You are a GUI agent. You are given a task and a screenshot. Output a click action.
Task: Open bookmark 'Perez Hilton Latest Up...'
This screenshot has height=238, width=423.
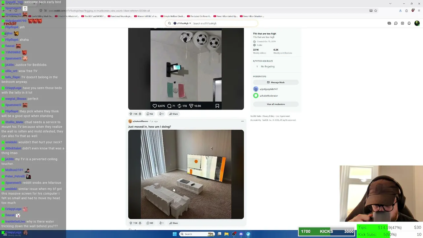225,16
